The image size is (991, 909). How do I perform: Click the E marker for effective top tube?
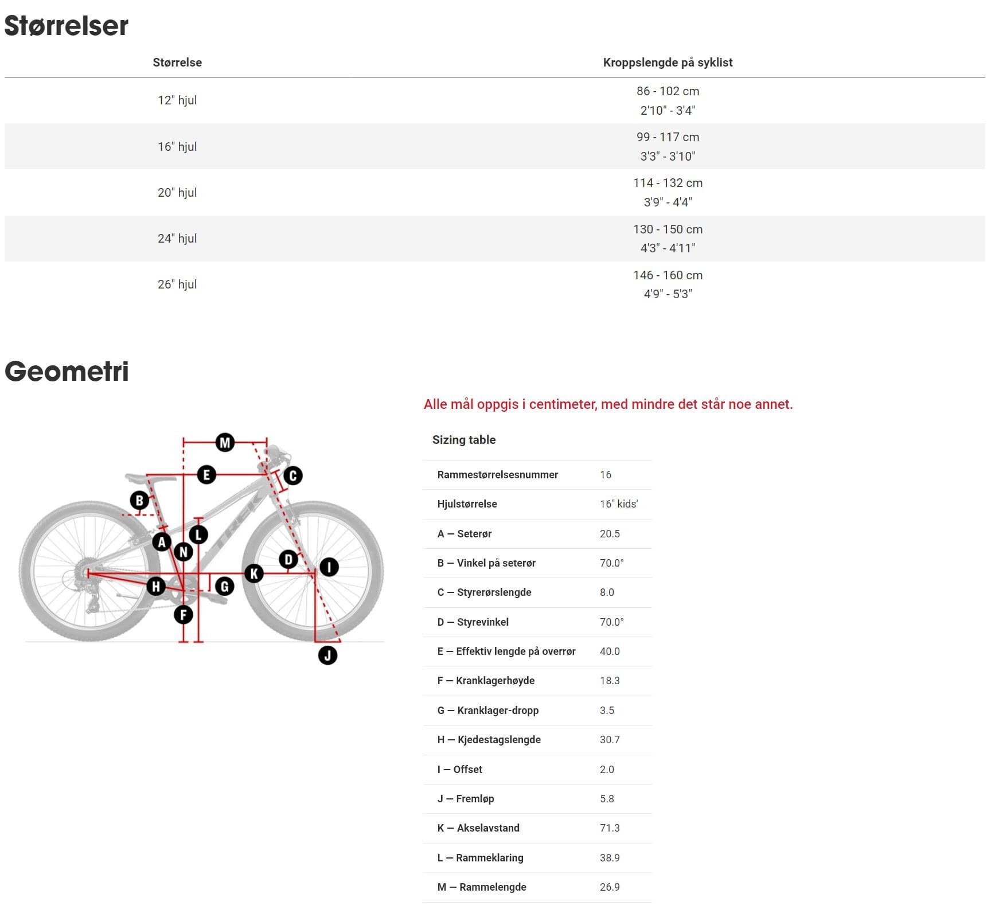[206, 475]
